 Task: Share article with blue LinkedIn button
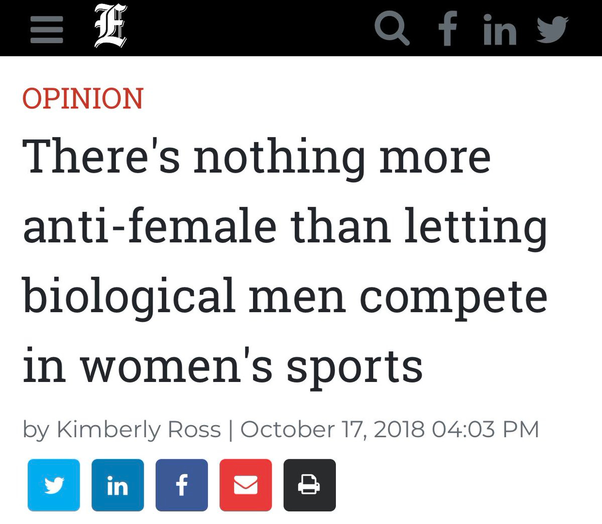point(118,485)
